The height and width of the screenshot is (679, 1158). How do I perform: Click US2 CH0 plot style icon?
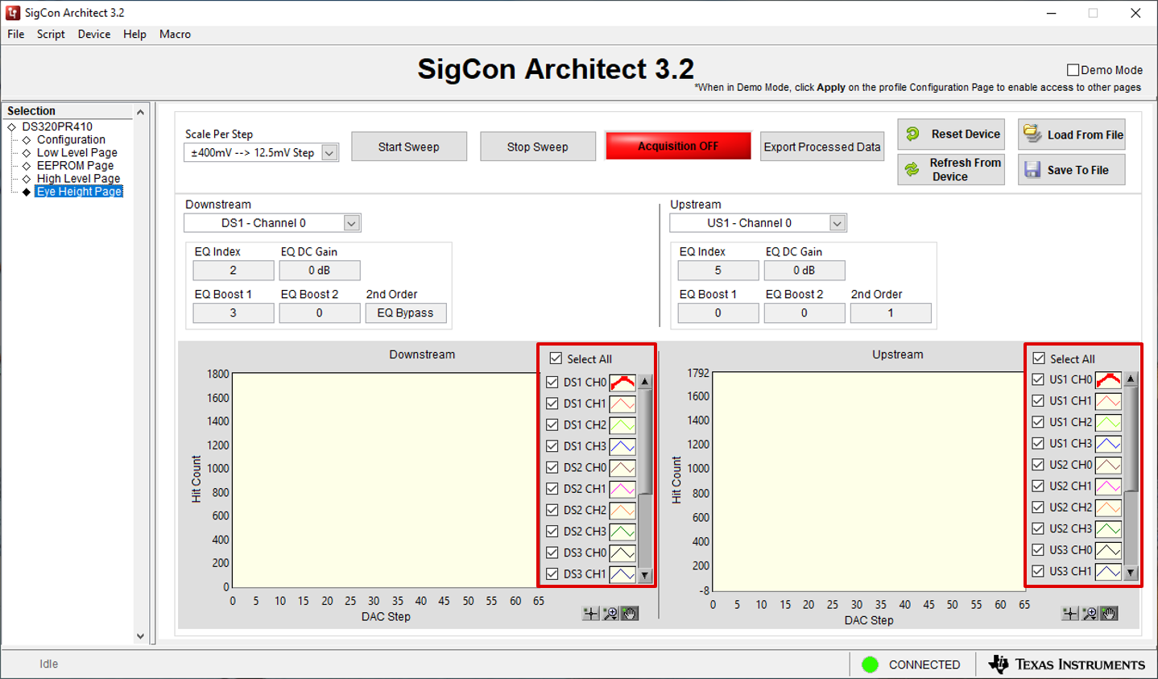pos(1109,465)
